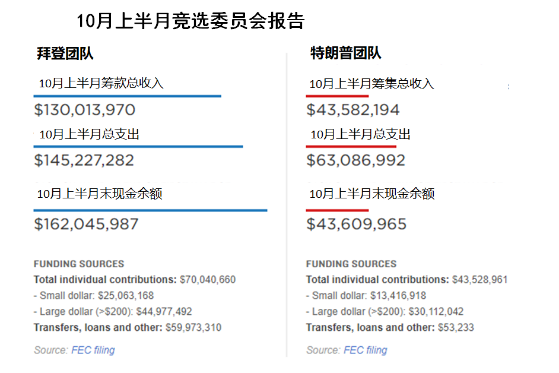Click Biden's Transfers, loans and other $59,973,310
Viewport: 559px width, 373px height.
tap(128, 328)
